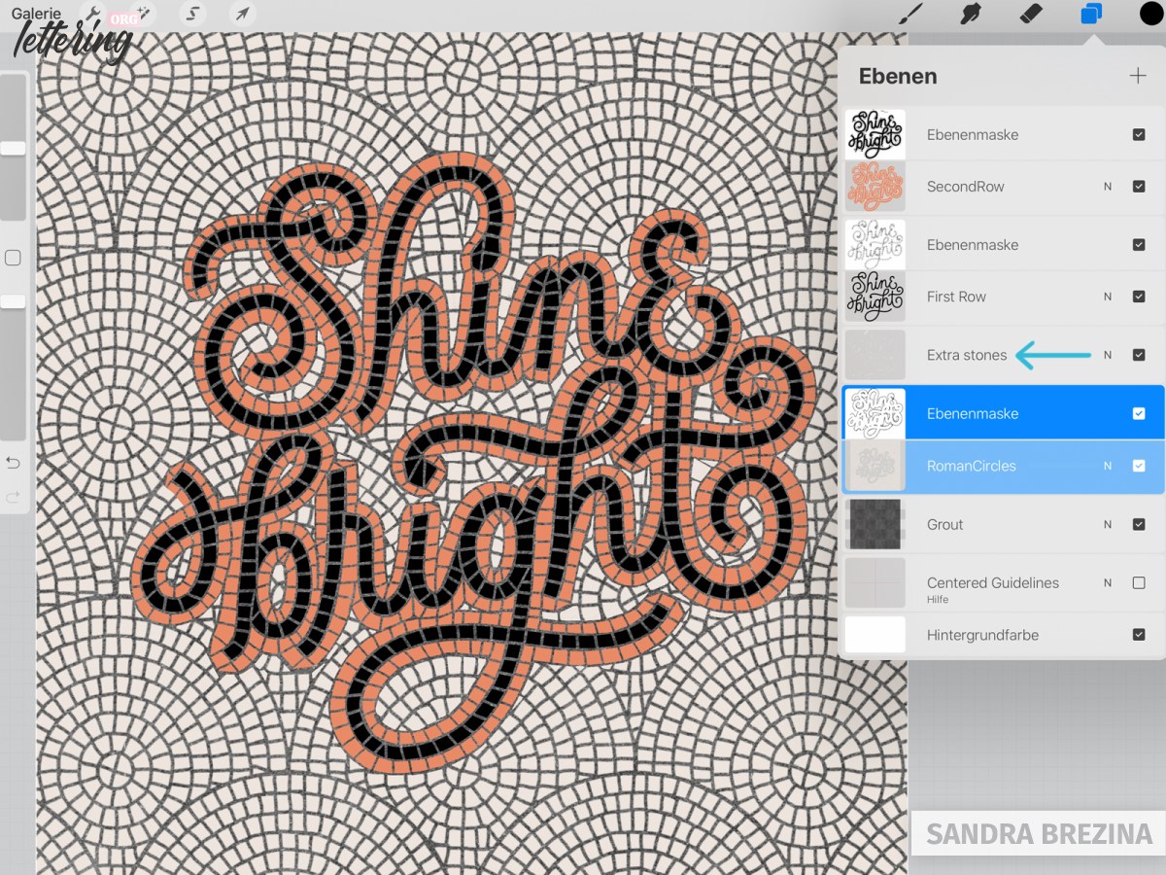
Task: Select the Smudge finger tool
Action: point(970,14)
